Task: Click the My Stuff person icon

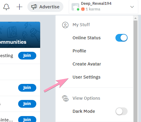Action: click(x=65, y=25)
